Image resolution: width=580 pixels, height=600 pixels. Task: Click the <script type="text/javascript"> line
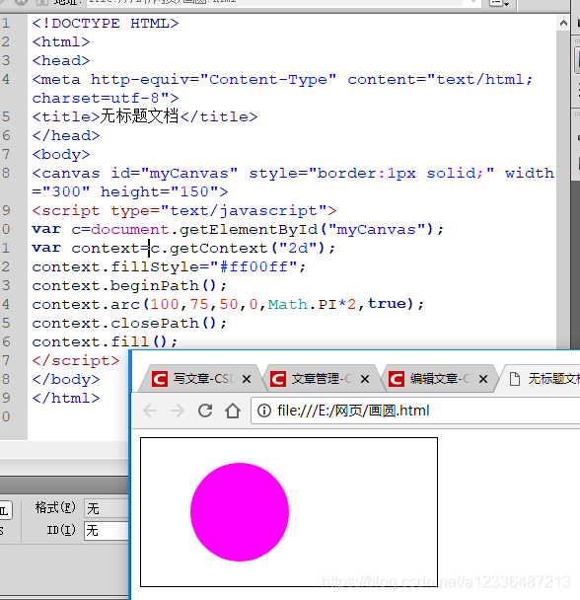(184, 210)
